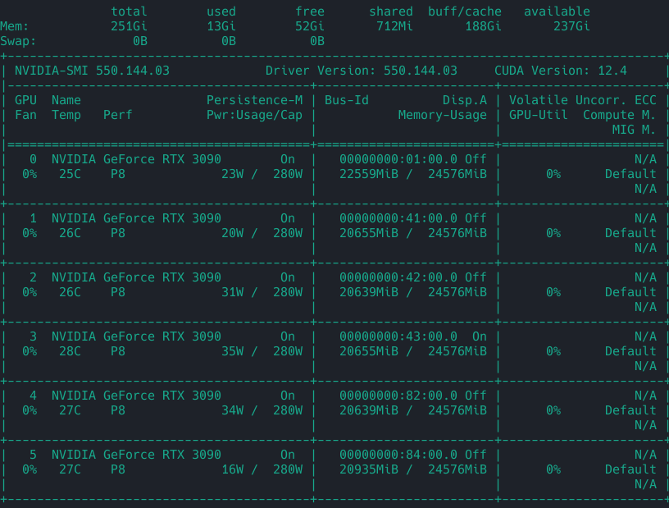Select Bus-Id 00000000:42:00.0 of GPU 2

(398, 277)
